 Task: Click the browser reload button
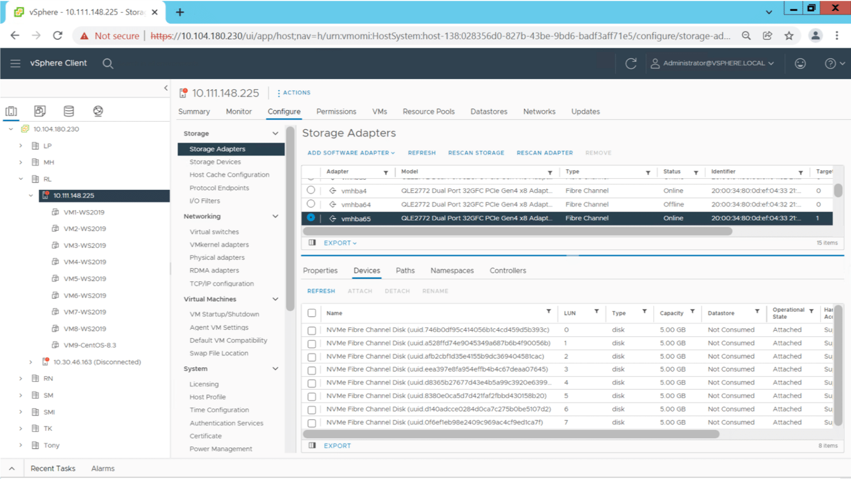(58, 35)
